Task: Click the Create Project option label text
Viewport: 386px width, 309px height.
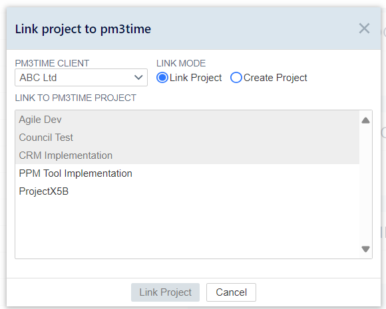Action: tap(276, 78)
